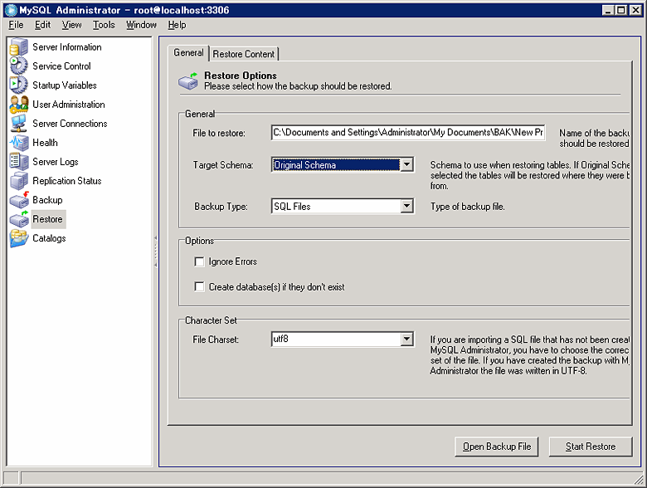Minimize the MySQL Administrator window
This screenshot has width=647, height=488.
click(608, 10)
